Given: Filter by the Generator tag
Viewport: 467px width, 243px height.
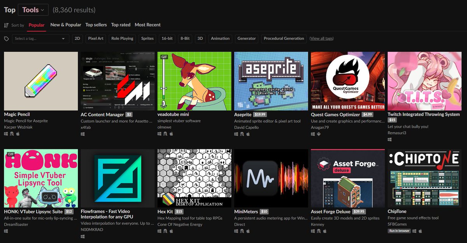Looking at the screenshot, I should coord(247,38).
